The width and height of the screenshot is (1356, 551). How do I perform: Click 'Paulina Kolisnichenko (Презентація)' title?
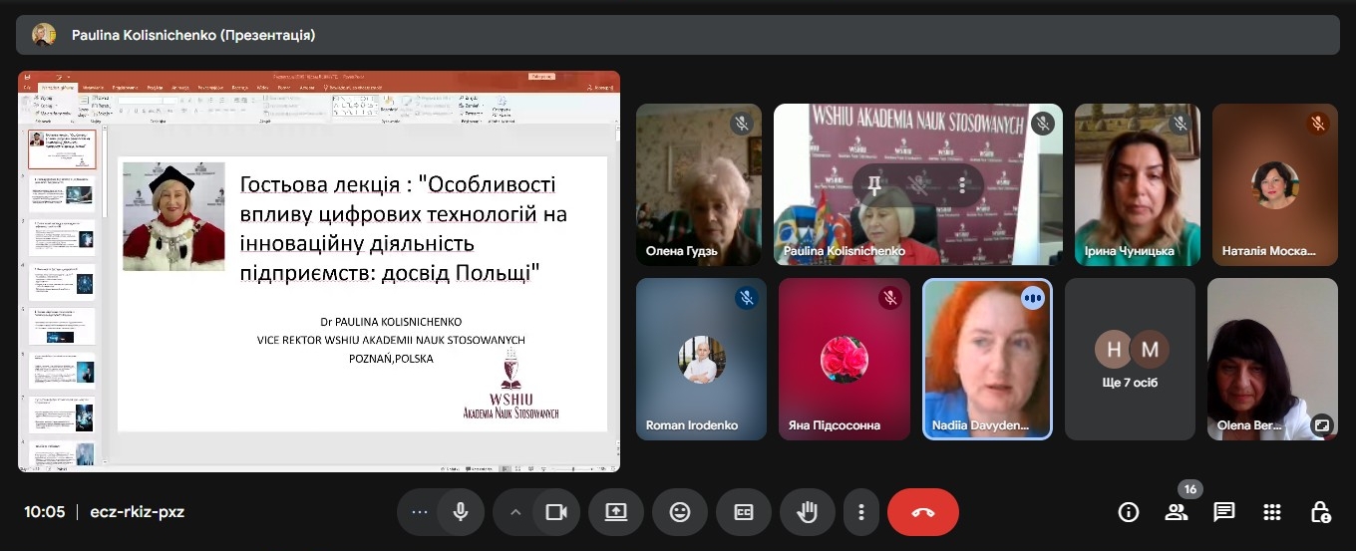pyautogui.click(x=193, y=35)
